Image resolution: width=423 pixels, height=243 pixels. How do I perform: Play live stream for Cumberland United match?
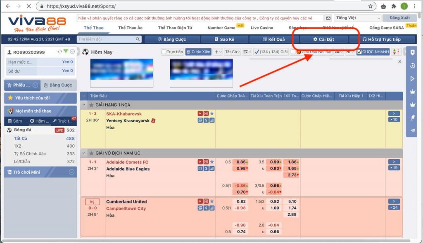click(x=200, y=201)
